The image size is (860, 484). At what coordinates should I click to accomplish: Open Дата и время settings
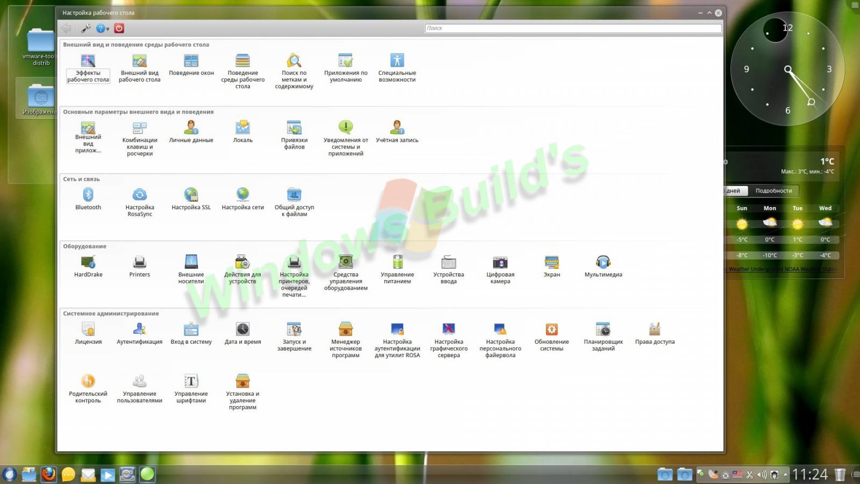(243, 334)
